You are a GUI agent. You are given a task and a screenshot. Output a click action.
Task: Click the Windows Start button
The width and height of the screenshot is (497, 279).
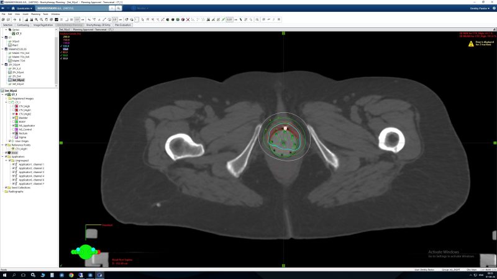coord(5,274)
